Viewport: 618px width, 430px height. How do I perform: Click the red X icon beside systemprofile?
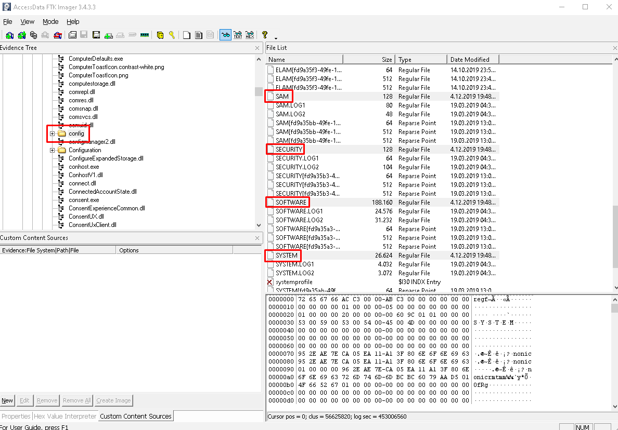(x=270, y=282)
